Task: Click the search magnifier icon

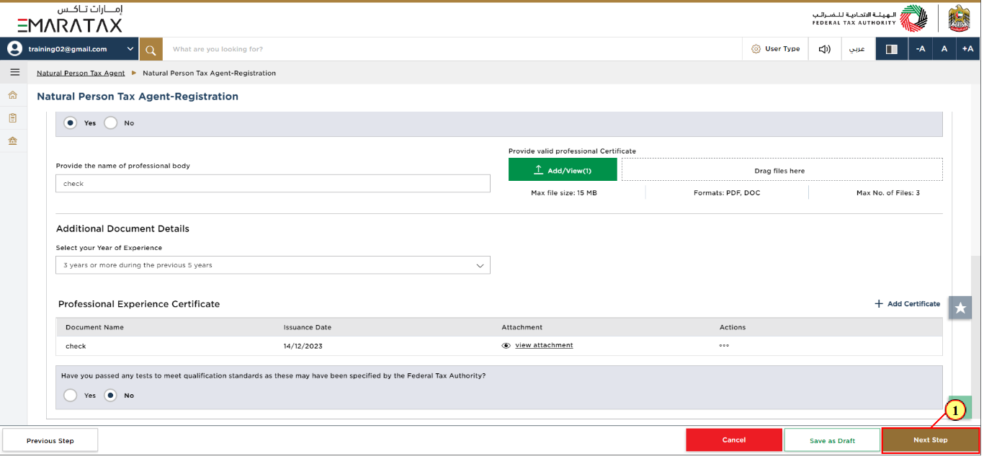Action: tap(151, 50)
